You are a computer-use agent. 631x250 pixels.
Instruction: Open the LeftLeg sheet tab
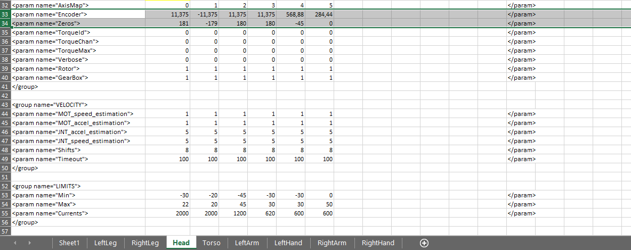coord(105,243)
